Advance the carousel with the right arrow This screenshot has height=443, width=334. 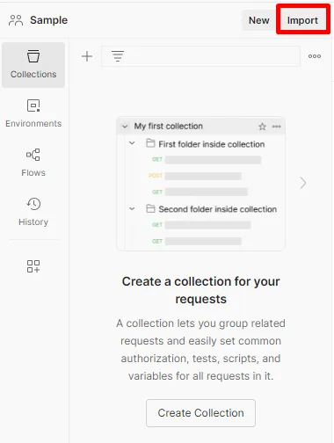point(303,183)
